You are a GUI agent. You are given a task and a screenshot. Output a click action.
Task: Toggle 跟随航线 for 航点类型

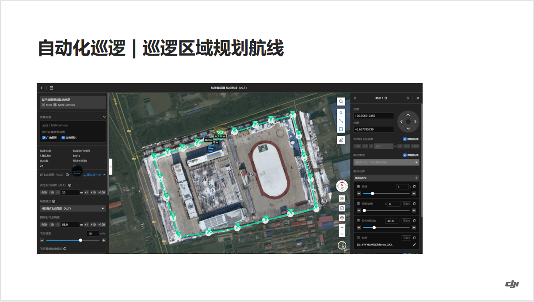(x=405, y=155)
